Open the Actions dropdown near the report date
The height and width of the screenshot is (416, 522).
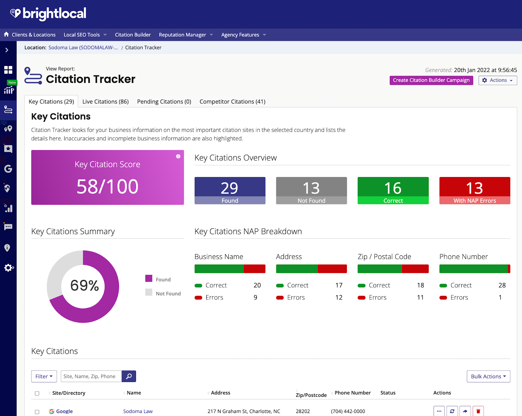498,80
